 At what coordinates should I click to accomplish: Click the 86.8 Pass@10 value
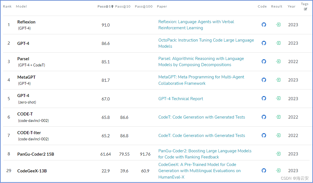pos(124,136)
